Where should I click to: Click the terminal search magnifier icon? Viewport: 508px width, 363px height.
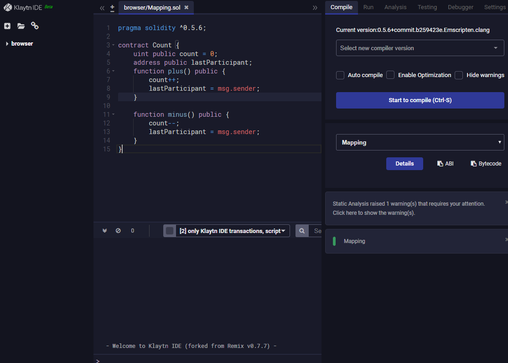click(302, 231)
